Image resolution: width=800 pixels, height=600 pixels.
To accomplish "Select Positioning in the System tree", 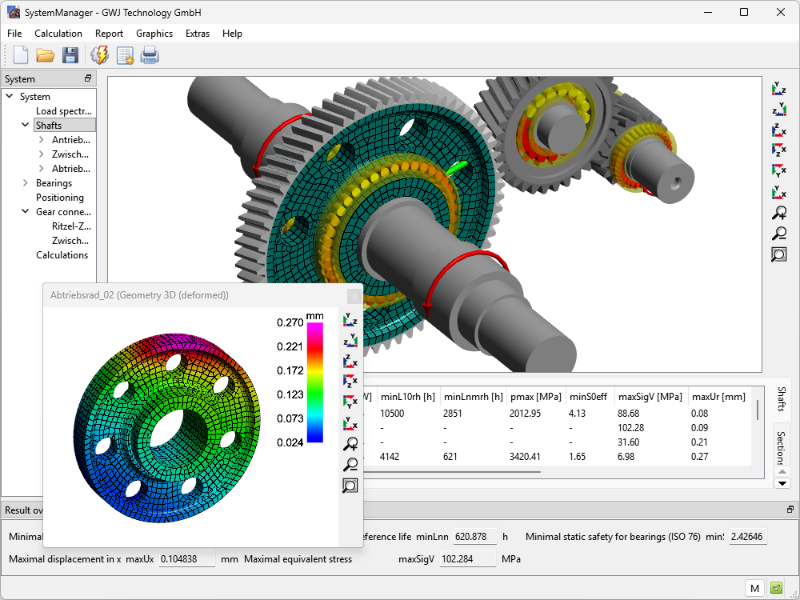I will click(59, 198).
